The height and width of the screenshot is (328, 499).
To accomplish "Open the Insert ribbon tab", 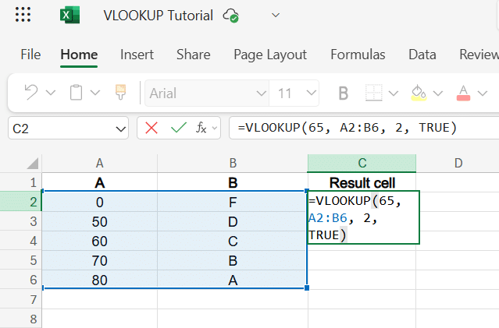I will (x=137, y=55).
